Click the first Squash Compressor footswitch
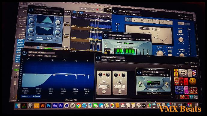The width and height of the screenshot is (207, 116). tap(104, 92)
